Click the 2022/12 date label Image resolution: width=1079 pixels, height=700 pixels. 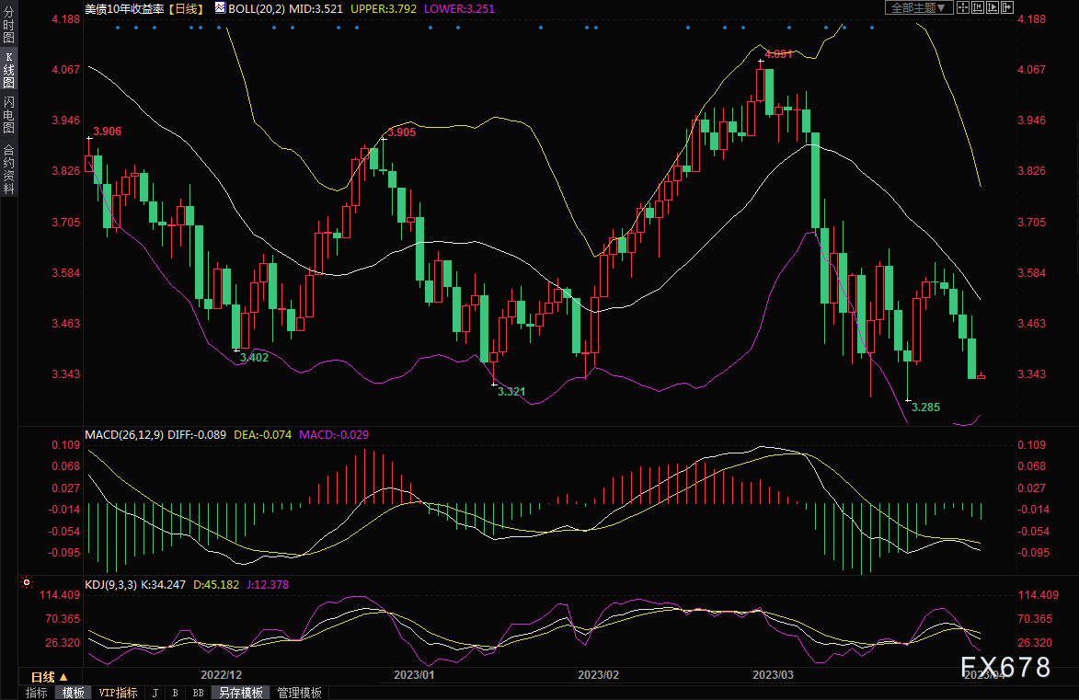[221, 674]
